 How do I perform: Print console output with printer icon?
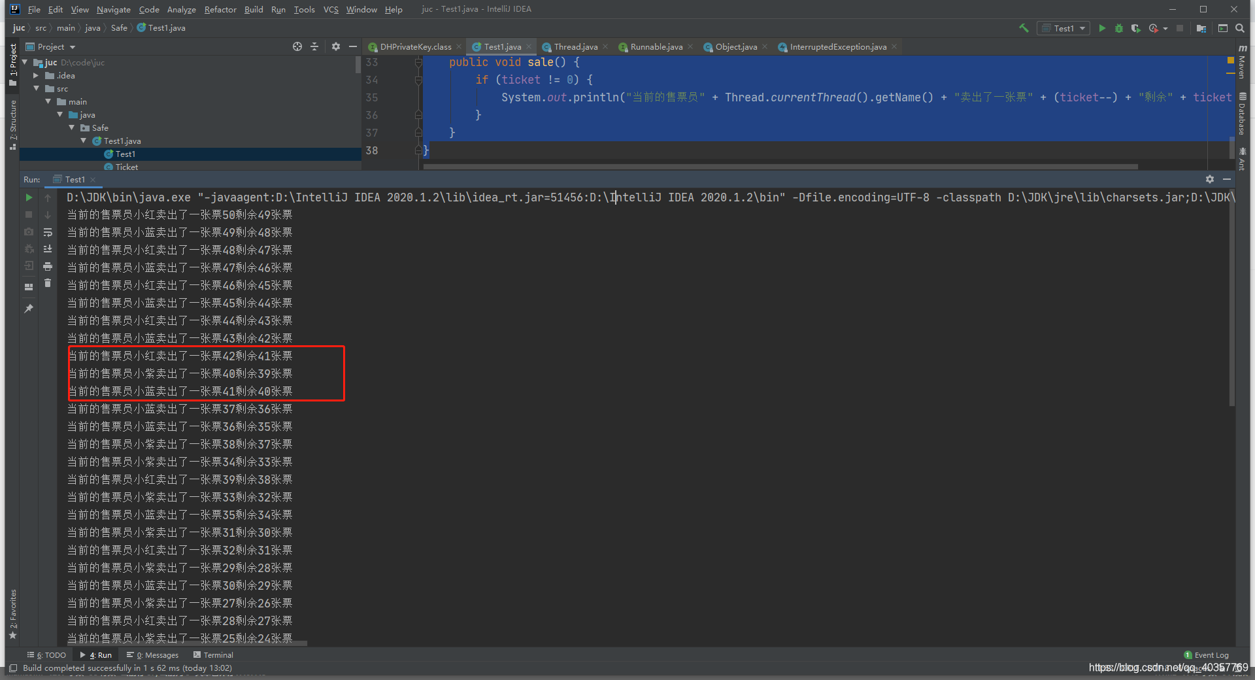point(48,266)
